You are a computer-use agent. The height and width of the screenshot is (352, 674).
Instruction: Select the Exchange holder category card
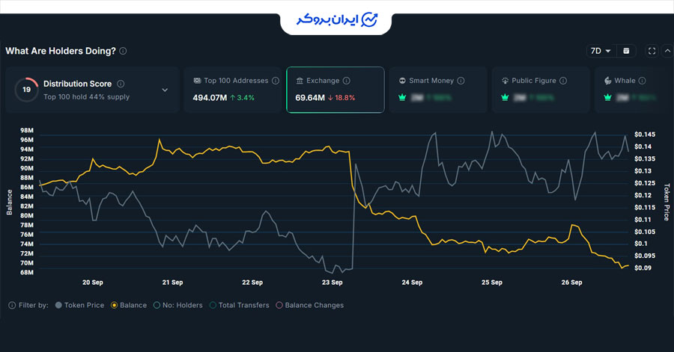pyautogui.click(x=336, y=90)
